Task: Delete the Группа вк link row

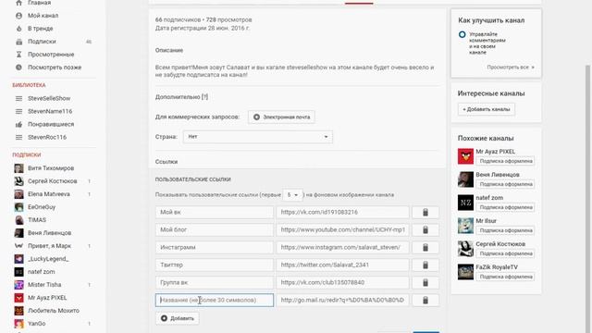Action: tap(425, 282)
